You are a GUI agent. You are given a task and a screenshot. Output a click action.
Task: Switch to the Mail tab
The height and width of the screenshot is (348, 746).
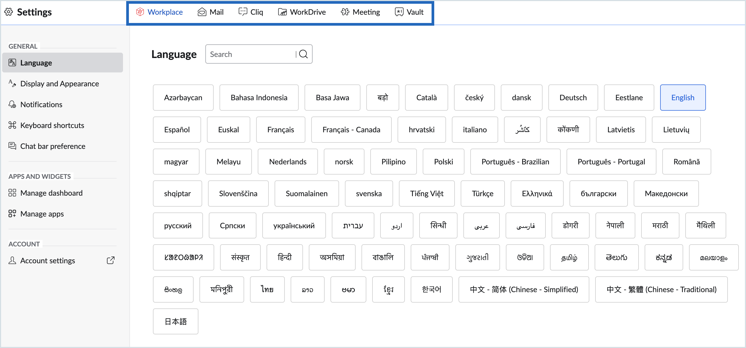click(210, 12)
